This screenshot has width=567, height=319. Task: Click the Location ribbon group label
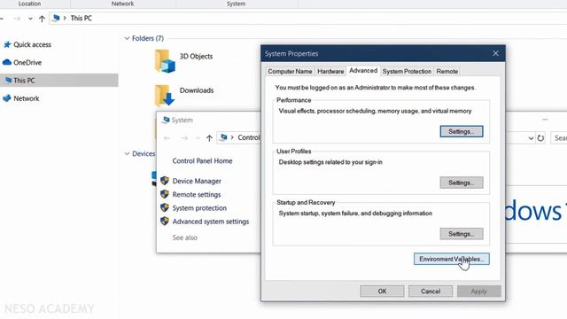click(x=29, y=4)
